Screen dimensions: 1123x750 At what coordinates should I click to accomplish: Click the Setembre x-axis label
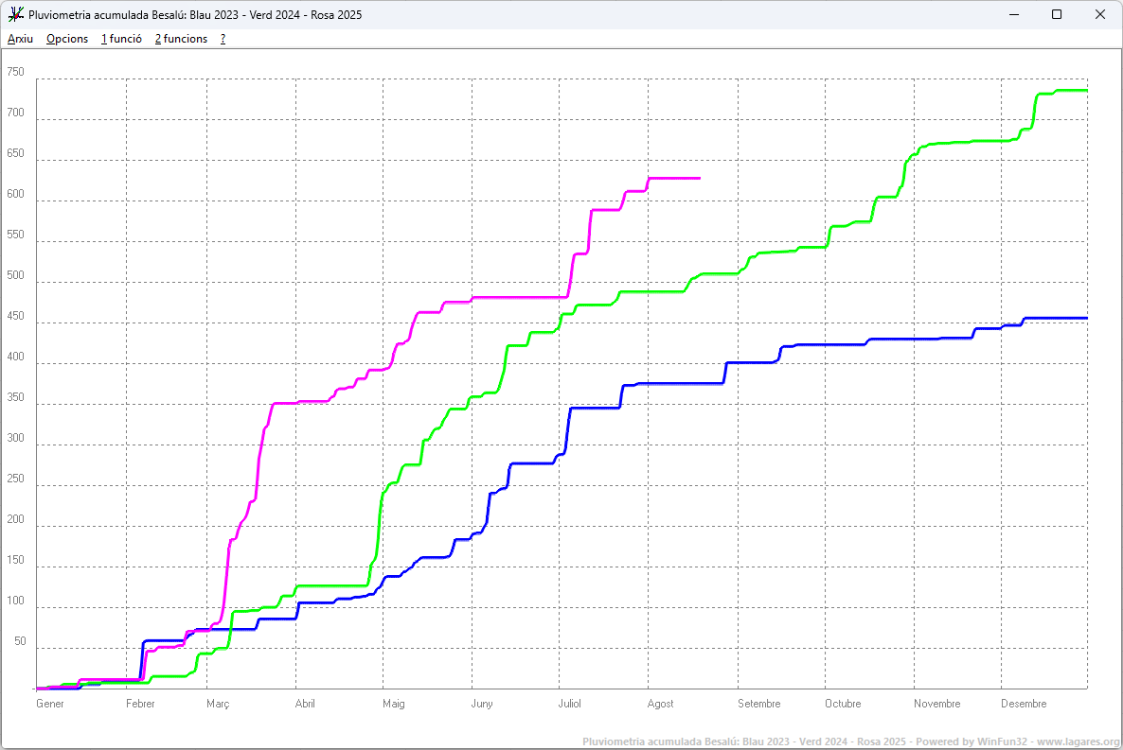pos(759,704)
